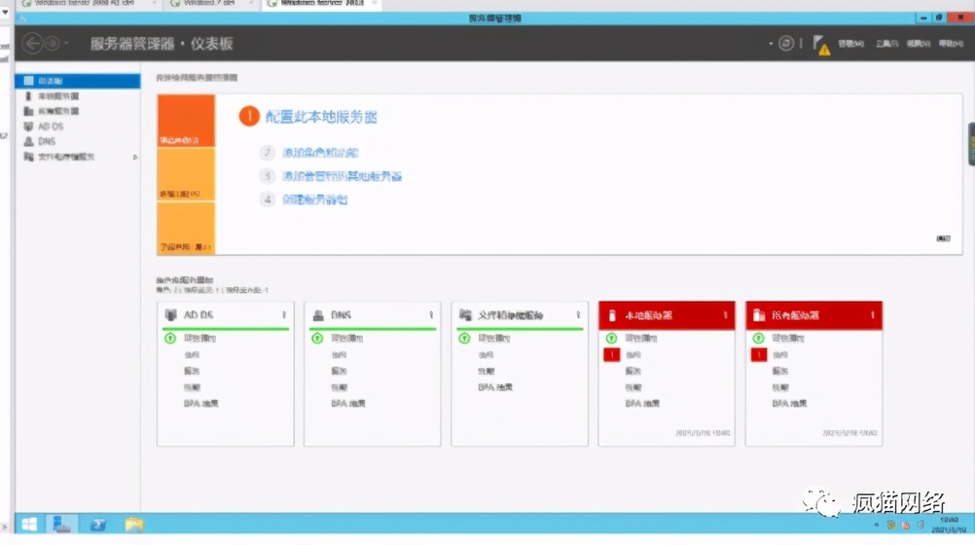This screenshot has width=975, height=545.
Task: Click the green manageability icon in the DNS tile
Action: pyautogui.click(x=318, y=339)
